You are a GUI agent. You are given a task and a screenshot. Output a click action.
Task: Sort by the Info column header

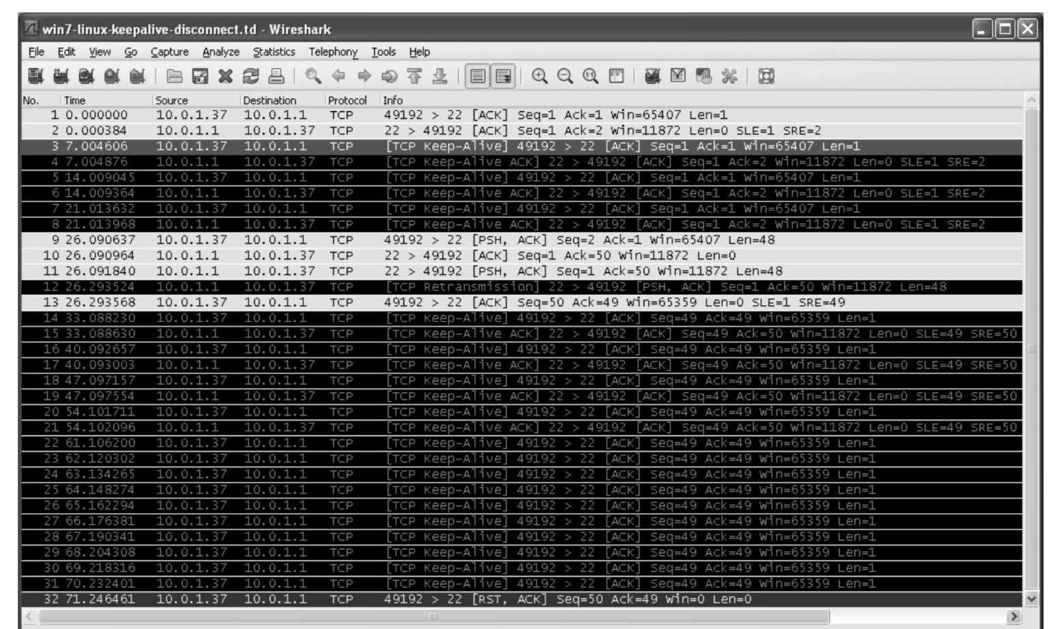tap(702, 100)
